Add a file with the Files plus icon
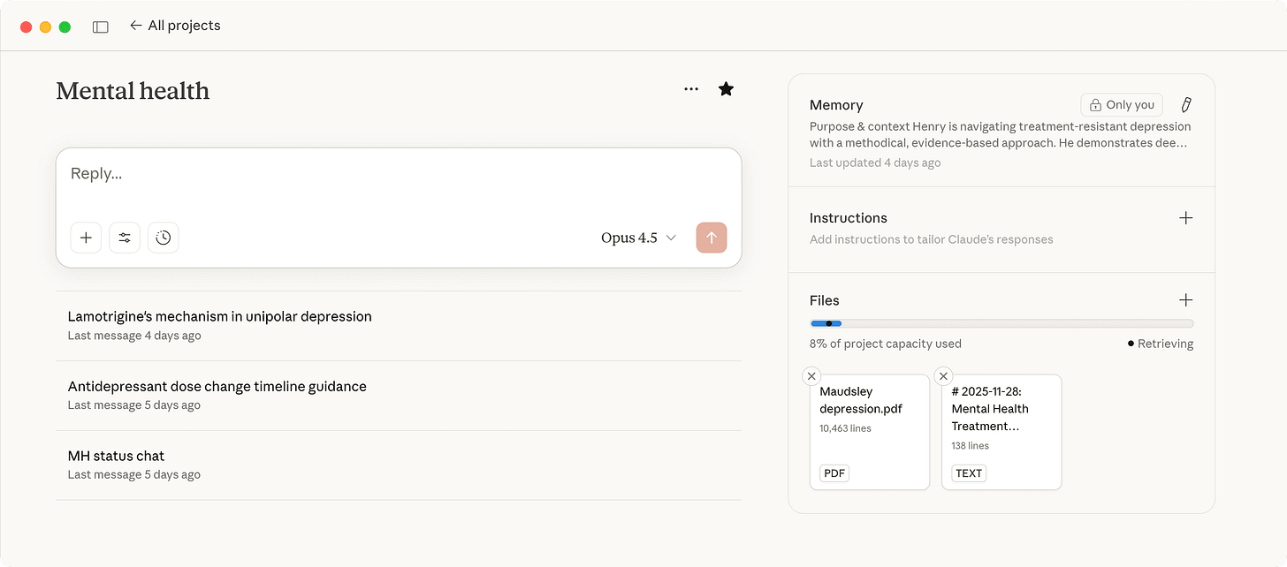 tap(1186, 300)
